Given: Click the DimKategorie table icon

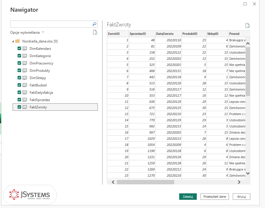Looking at the screenshot, I should click(25, 56).
